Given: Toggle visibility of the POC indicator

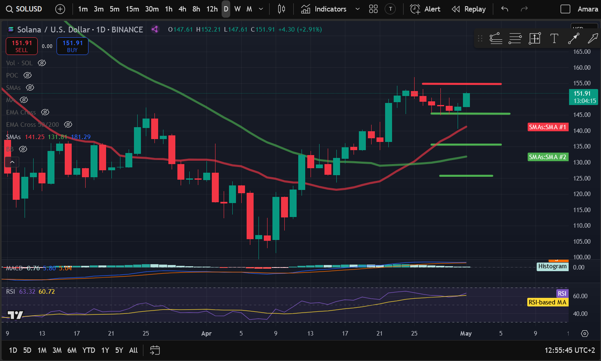Looking at the screenshot, I should click(x=27, y=75).
